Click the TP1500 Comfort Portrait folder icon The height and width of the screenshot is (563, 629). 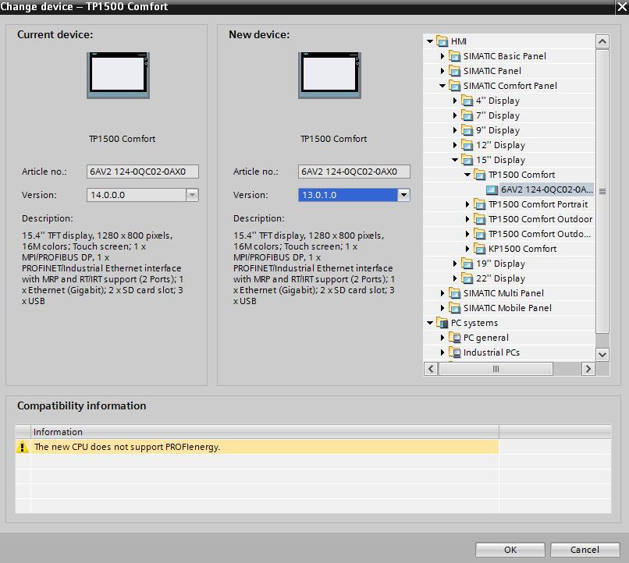pos(479,204)
